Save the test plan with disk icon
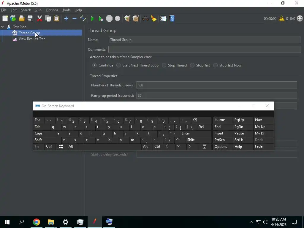 coord(30,19)
